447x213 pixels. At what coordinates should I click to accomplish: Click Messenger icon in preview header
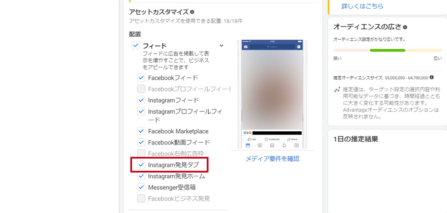point(299,47)
